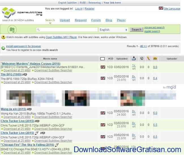Click the magnifier icon in search box
Viewport: 184px width, 155px height.
click(x=38, y=30)
